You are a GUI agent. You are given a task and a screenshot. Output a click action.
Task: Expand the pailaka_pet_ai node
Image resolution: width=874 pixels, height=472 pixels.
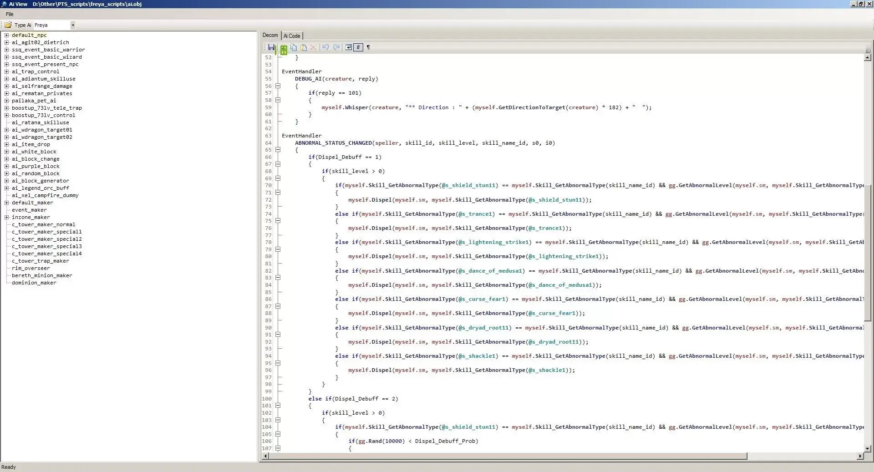click(7, 101)
